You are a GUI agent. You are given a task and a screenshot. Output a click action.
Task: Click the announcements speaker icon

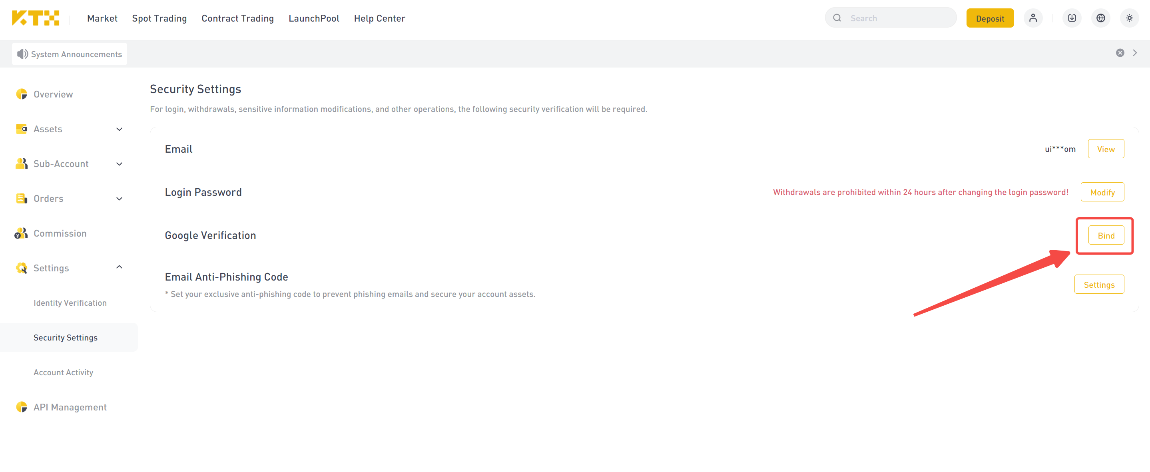[x=22, y=54]
